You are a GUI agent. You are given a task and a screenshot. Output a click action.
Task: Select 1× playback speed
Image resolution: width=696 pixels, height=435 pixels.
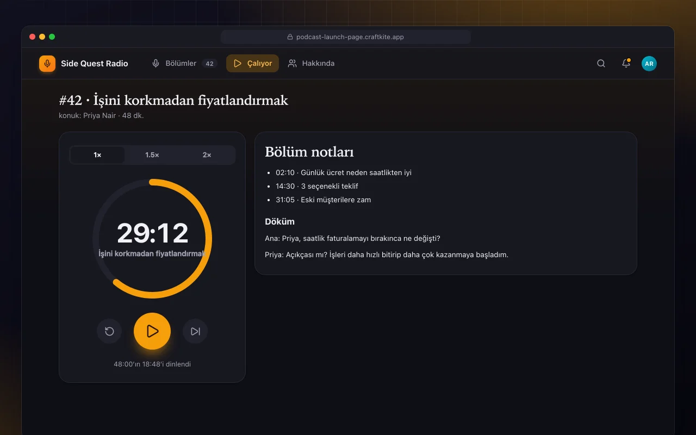(x=98, y=155)
